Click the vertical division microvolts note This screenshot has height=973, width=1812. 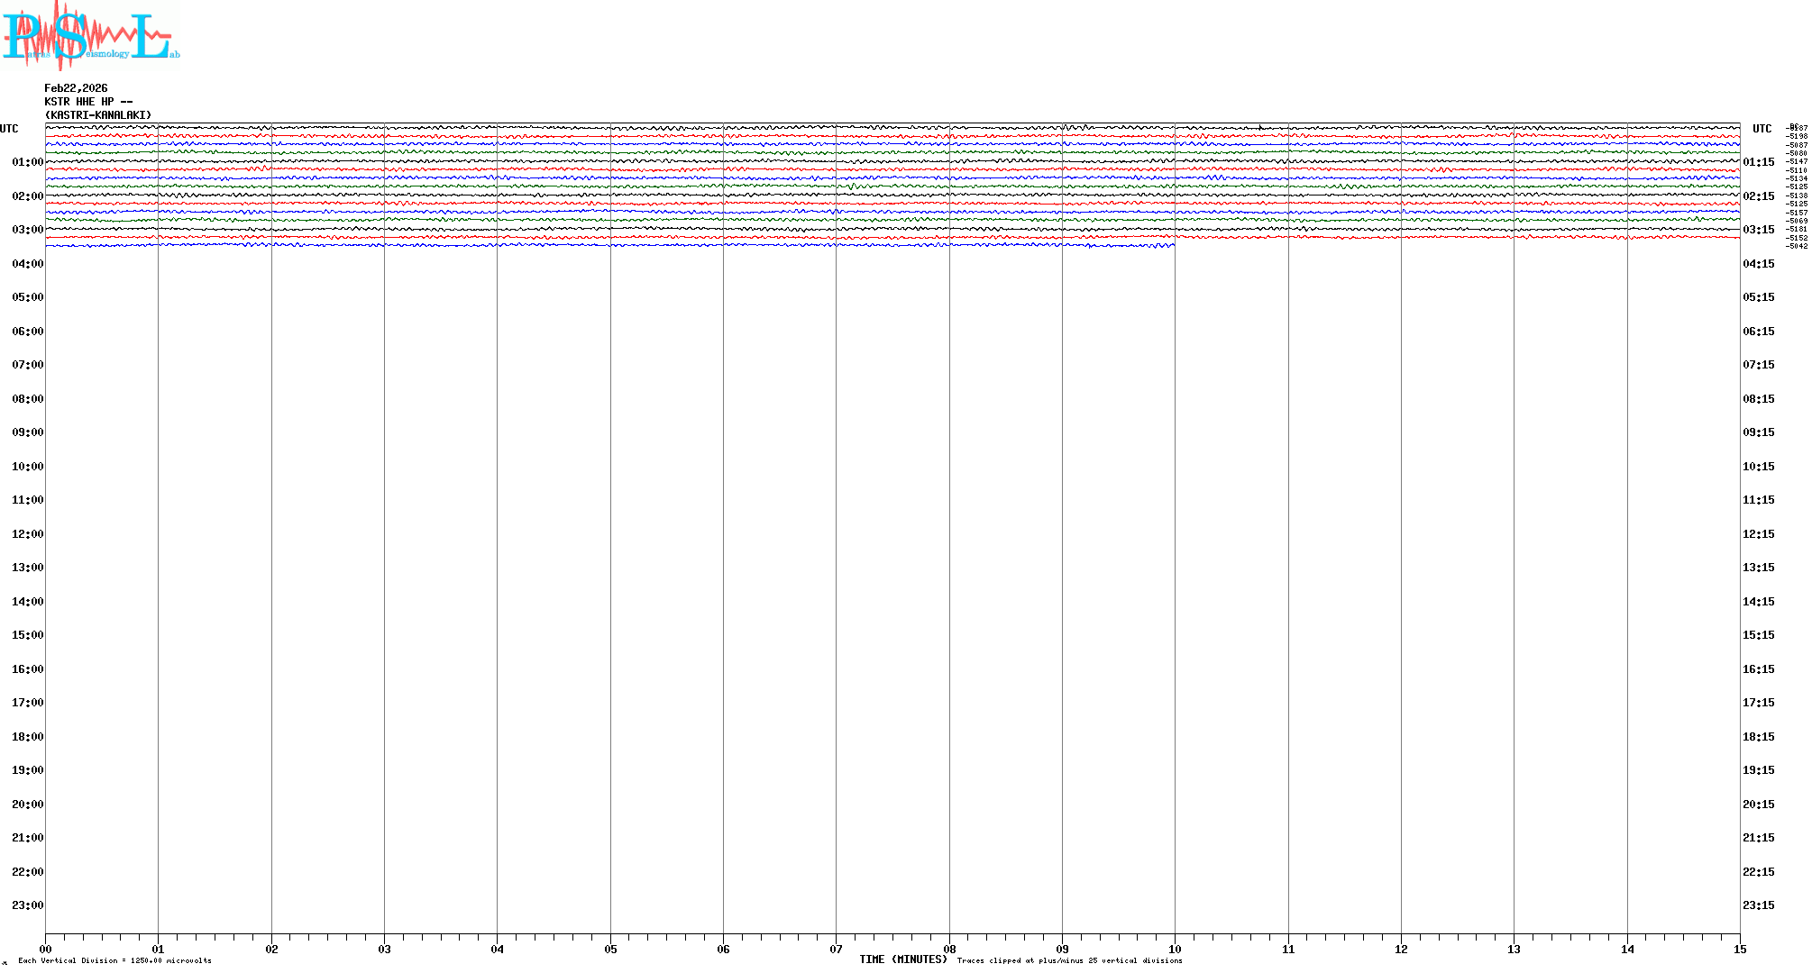pos(114,960)
